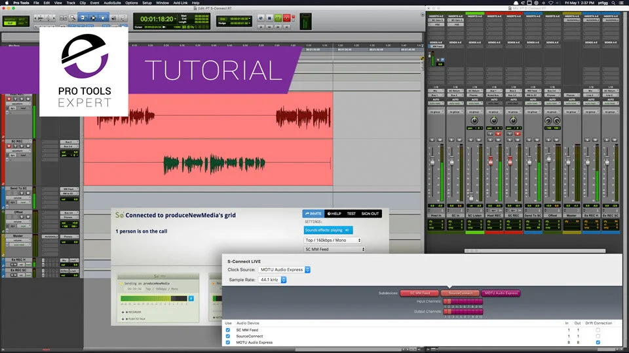
Task: Open the Grid value dropdown
Action: tap(249, 18)
